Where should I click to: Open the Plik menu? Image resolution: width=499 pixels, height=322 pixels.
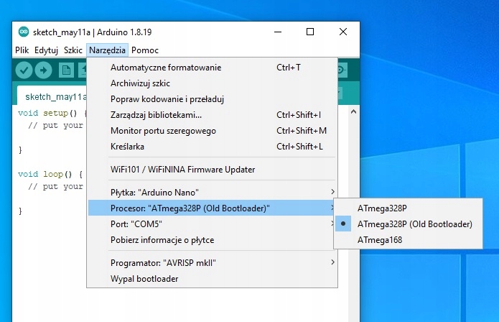pyautogui.click(x=22, y=50)
